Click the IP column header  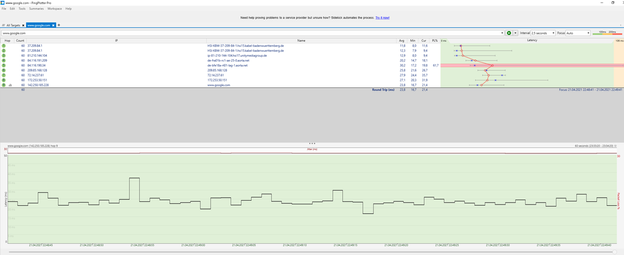[116, 41]
